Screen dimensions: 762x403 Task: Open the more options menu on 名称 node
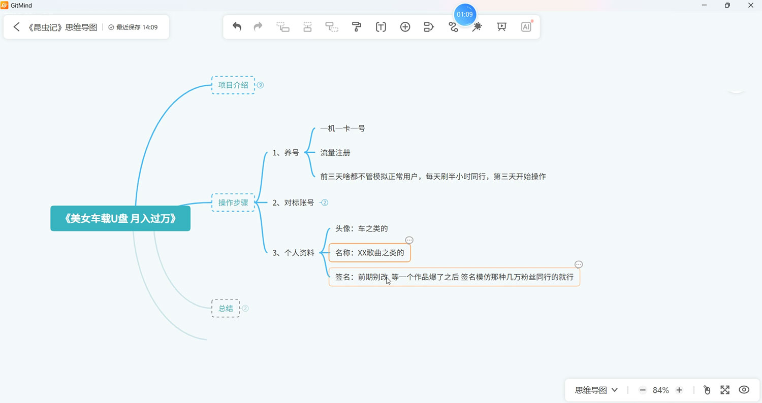click(x=409, y=240)
